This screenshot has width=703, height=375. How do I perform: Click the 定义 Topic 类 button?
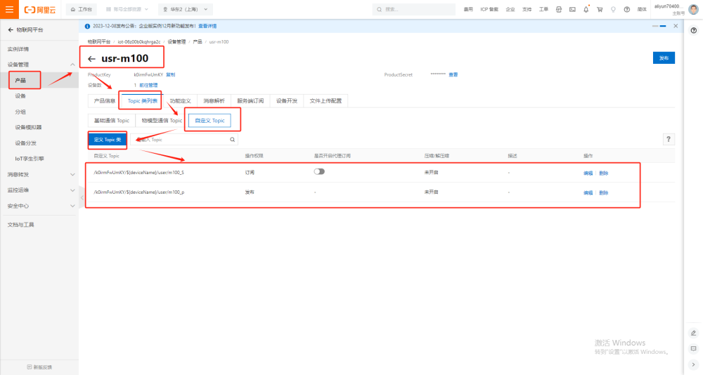click(108, 140)
